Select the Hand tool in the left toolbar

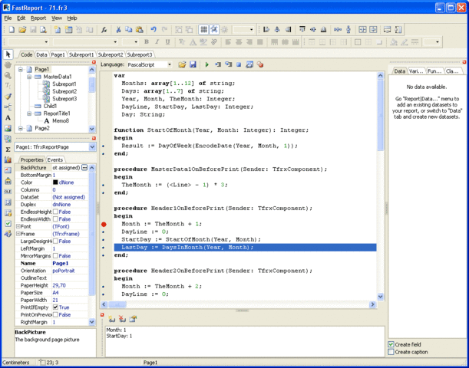(x=8, y=65)
